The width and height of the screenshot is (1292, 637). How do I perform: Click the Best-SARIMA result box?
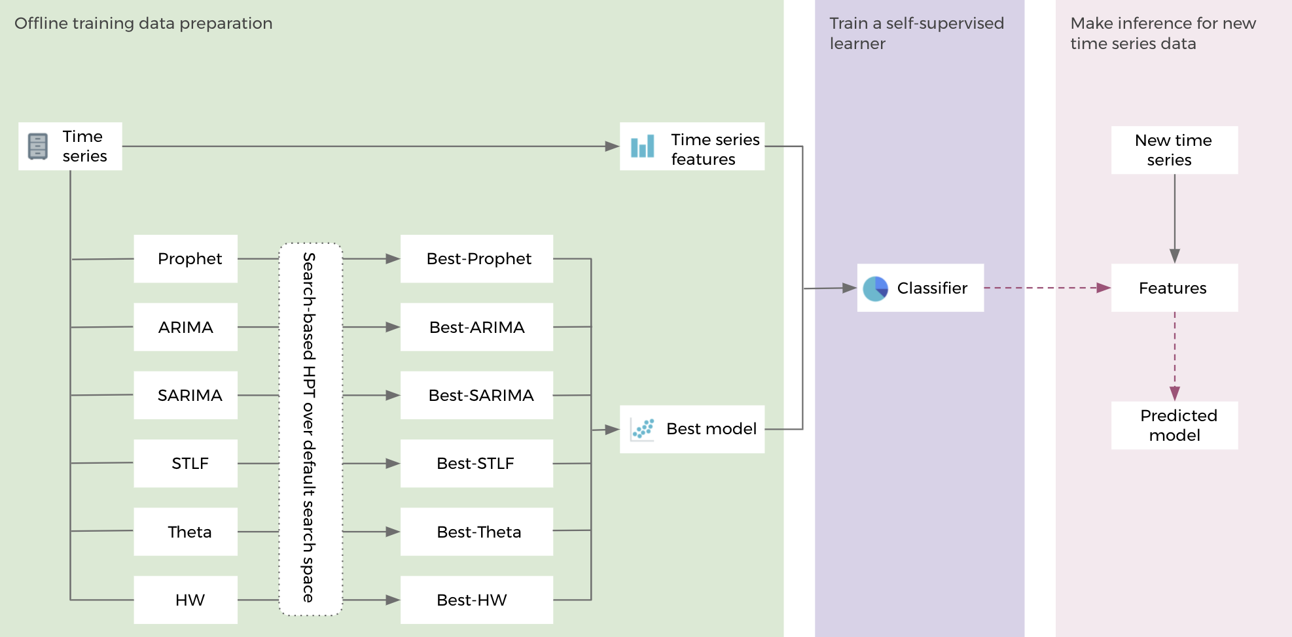tap(476, 395)
